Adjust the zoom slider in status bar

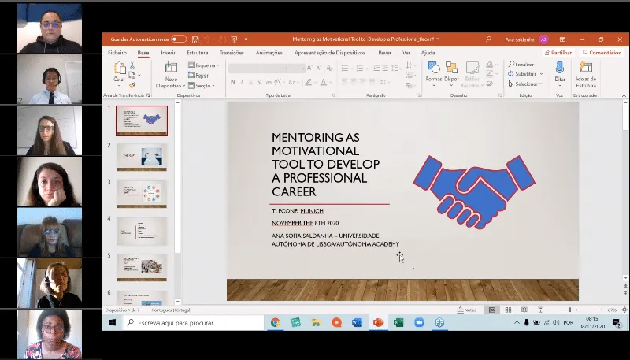click(x=570, y=310)
